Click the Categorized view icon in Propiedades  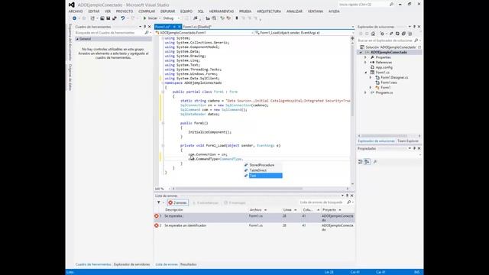(361, 161)
